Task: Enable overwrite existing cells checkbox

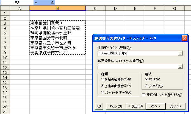Action: click(x=144, y=95)
